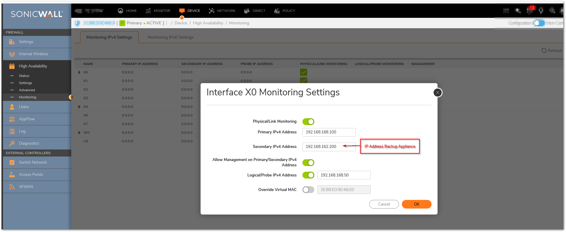Screen dimensions: 566x232
Task: Click PRIMARY IP ADDRESS column header
Action: (x=140, y=64)
